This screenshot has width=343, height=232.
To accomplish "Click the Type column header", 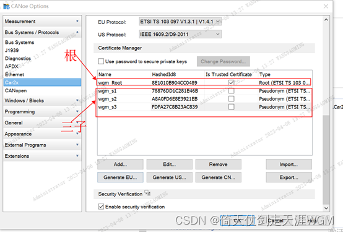I will [285, 74].
